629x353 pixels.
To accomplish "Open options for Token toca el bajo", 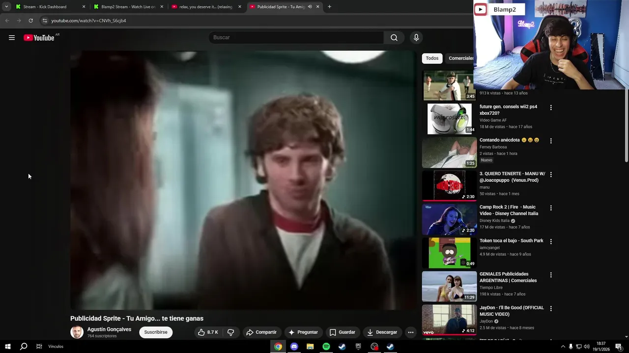I will pyautogui.click(x=551, y=242).
